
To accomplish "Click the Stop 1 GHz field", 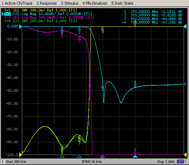I will [166, 162].
